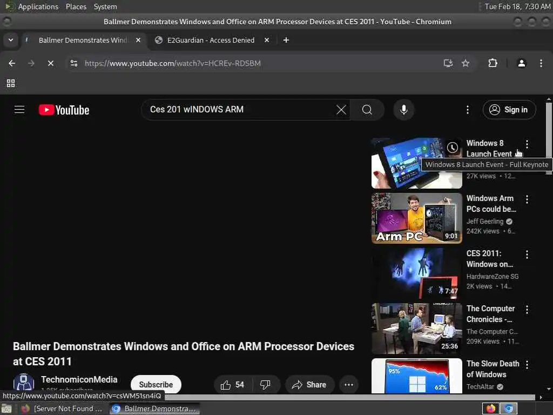Like the video with 54 likes

(232, 385)
